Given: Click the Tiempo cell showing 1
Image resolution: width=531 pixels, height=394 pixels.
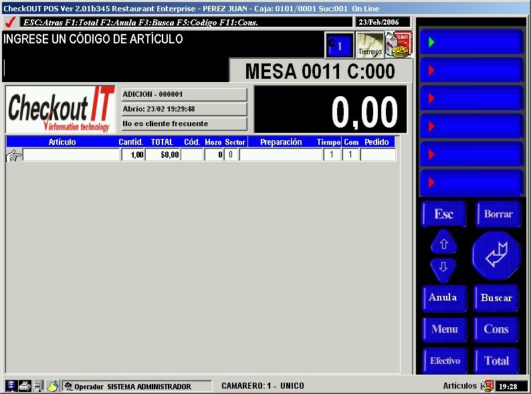Looking at the screenshot, I should pos(332,155).
